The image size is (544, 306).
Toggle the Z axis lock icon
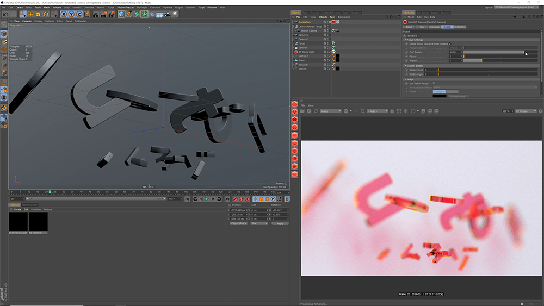[79, 14]
